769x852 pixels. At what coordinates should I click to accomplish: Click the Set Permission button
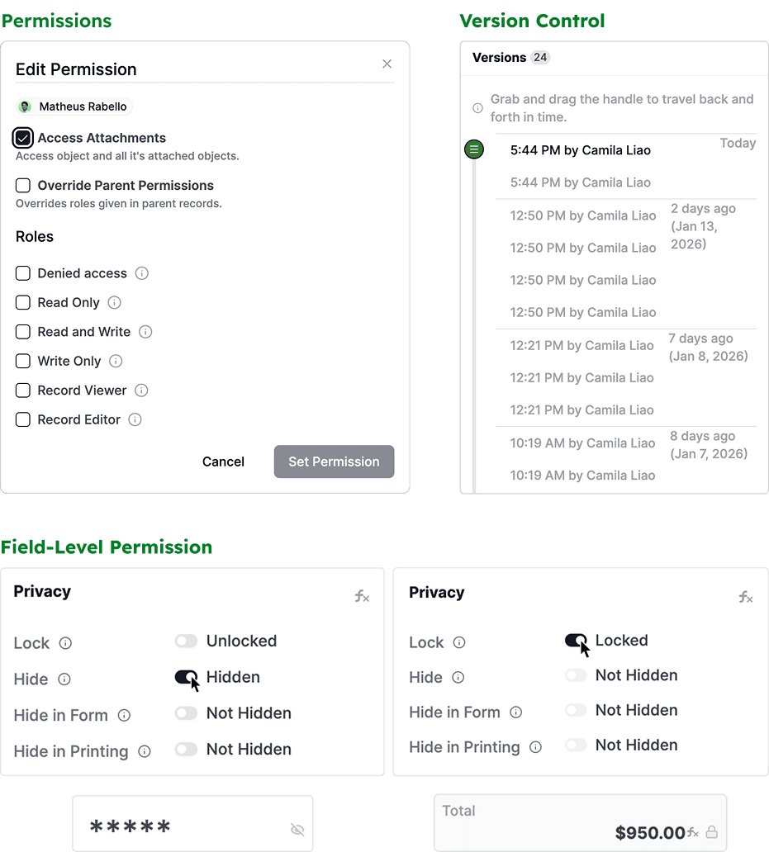tap(335, 461)
